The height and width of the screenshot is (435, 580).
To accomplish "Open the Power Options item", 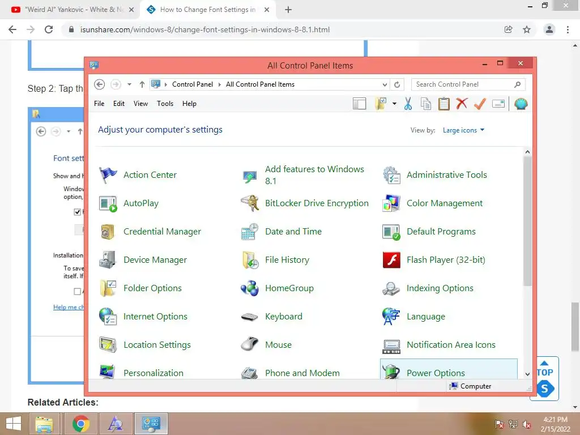I will click(449, 369).
